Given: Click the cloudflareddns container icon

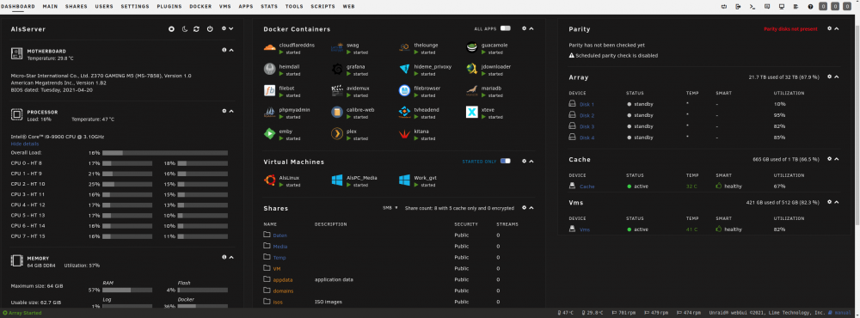Looking at the screenshot, I should click(269, 48).
